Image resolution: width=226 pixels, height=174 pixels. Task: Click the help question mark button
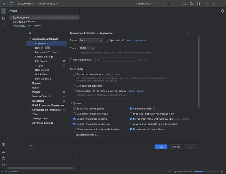[31, 147]
